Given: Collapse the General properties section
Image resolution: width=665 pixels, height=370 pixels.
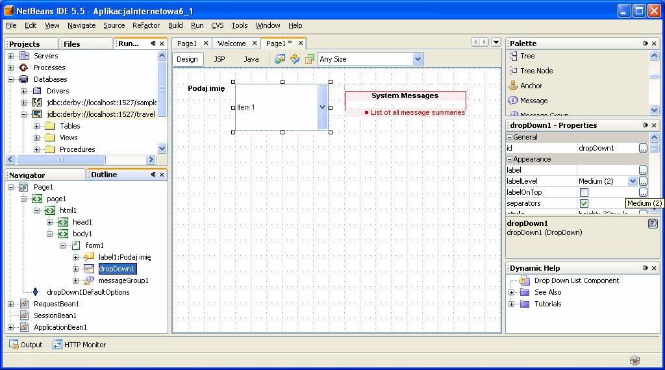Looking at the screenshot, I should click(509, 137).
